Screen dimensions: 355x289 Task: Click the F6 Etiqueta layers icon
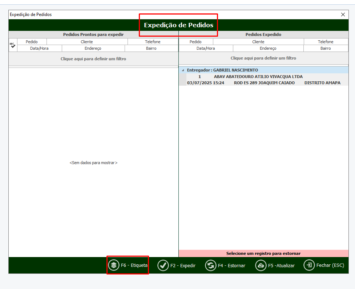pyautogui.click(x=114, y=265)
